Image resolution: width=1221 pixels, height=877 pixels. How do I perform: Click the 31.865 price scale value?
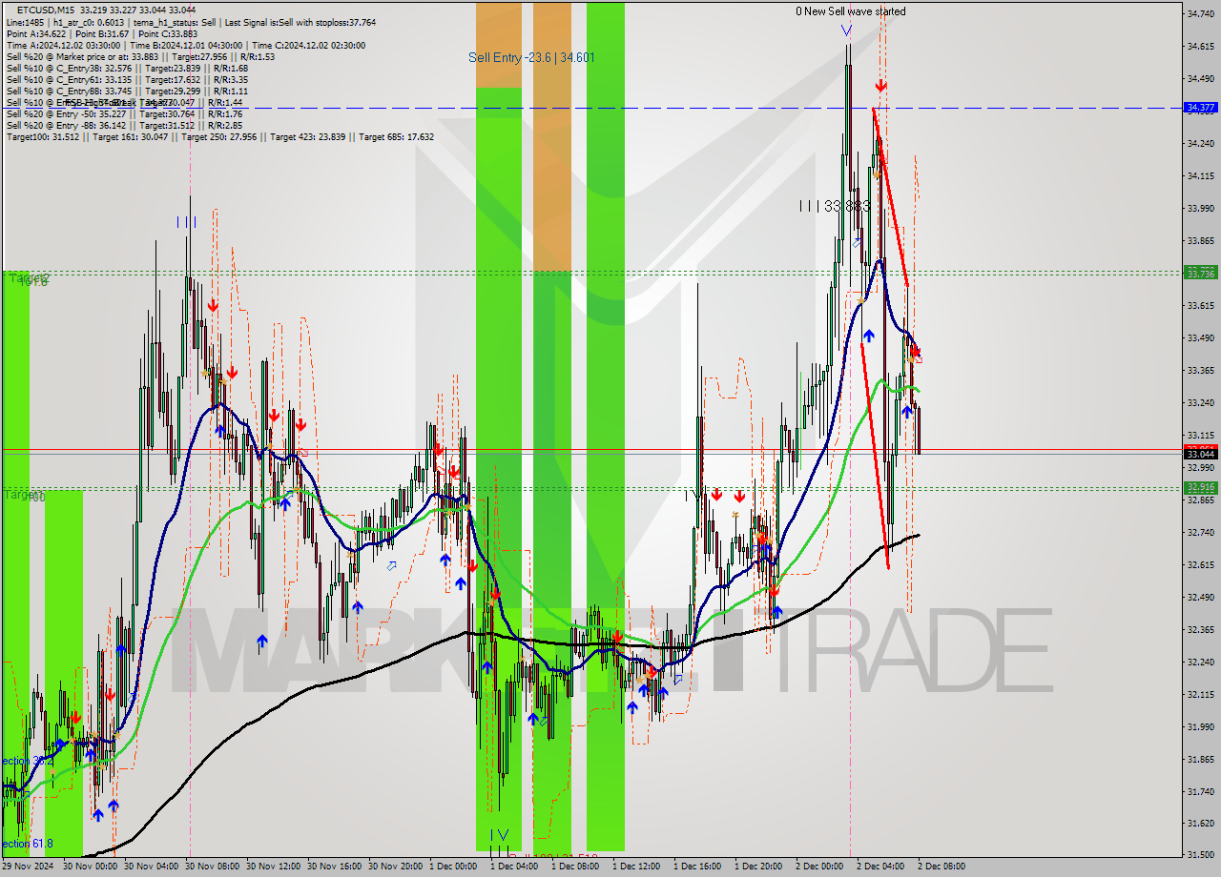pos(1200,759)
